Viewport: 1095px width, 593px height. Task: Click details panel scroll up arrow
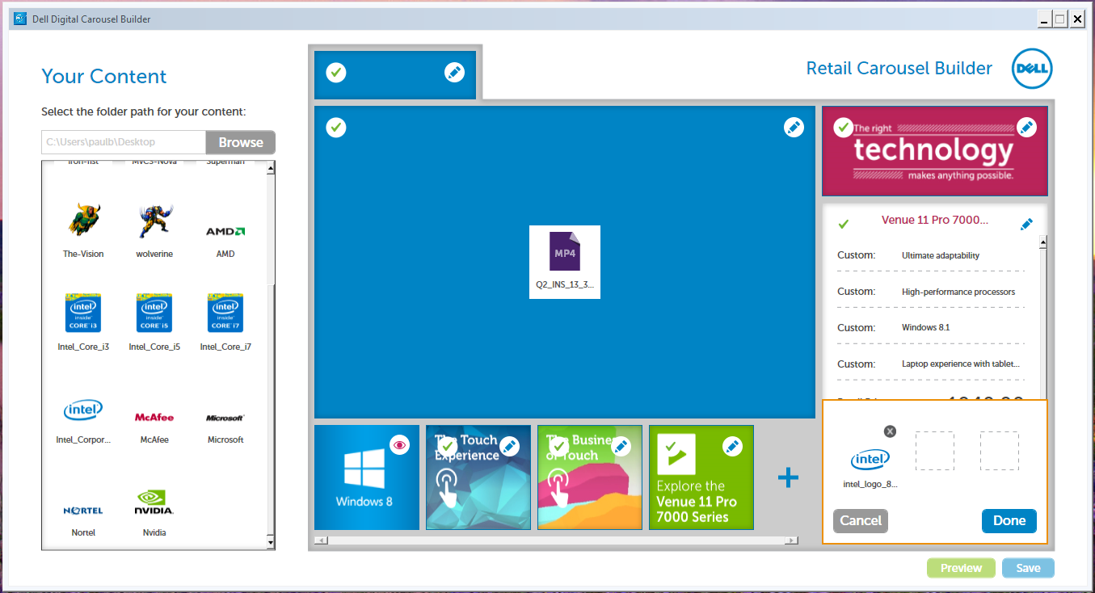pyautogui.click(x=1043, y=242)
